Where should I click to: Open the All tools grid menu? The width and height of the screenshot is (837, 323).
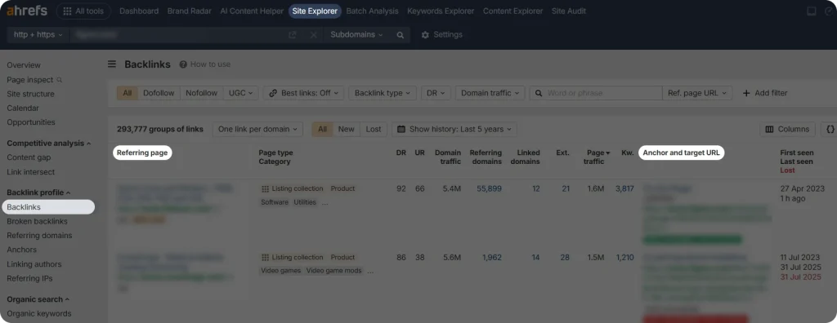pyautogui.click(x=83, y=11)
